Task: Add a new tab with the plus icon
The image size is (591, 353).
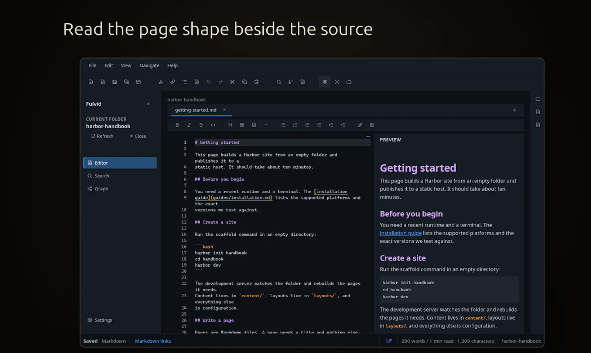Action: pyautogui.click(x=514, y=110)
